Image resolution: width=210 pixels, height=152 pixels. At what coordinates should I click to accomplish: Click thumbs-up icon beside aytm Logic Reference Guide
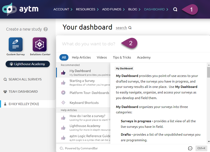[63, 138]
